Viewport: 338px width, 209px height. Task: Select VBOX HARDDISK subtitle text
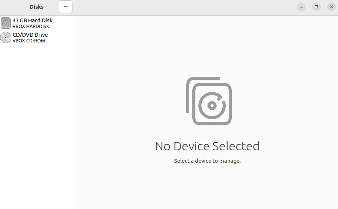31,26
